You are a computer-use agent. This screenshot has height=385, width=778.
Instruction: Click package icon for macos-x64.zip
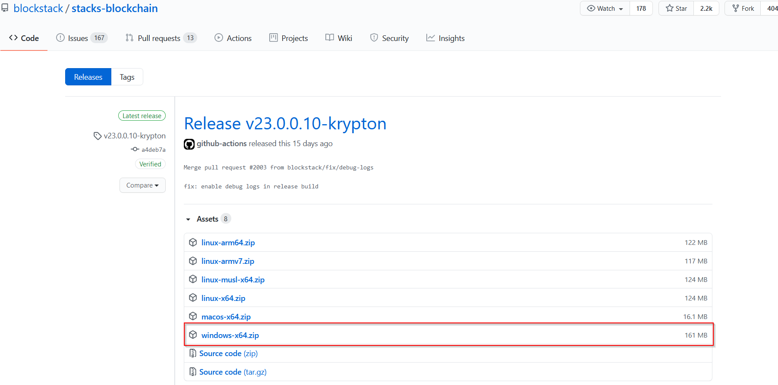point(193,316)
